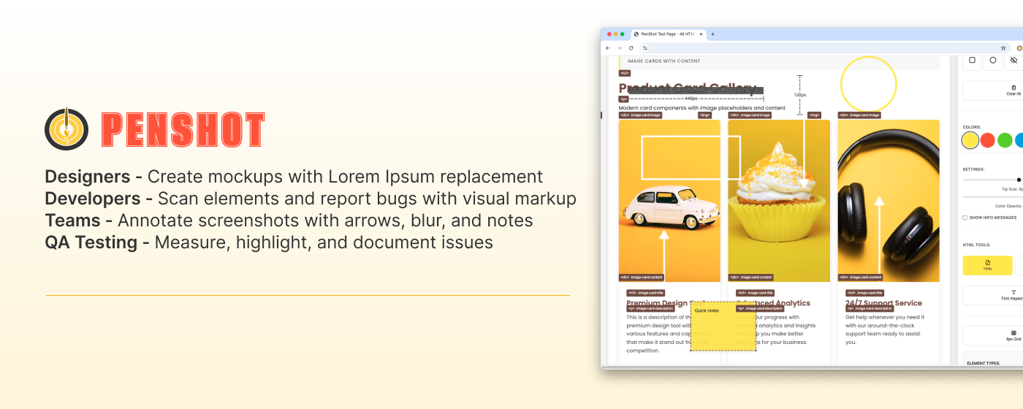Image resolution: width=1023 pixels, height=409 pixels.
Task: Click the headphones card image
Action: coord(889,201)
